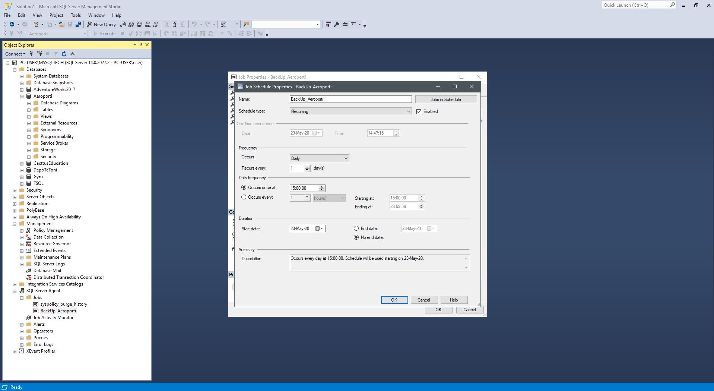The width and height of the screenshot is (714, 391).
Task: Click Disconnect icon in Object Explorer
Action: pos(39,54)
